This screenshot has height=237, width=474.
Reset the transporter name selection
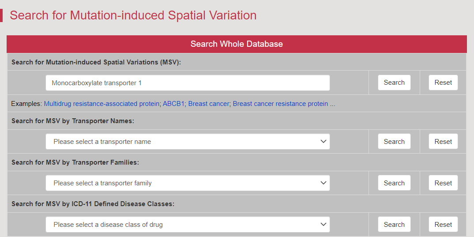(443, 142)
